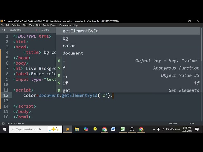Click the microphone tray icon

point(158,129)
